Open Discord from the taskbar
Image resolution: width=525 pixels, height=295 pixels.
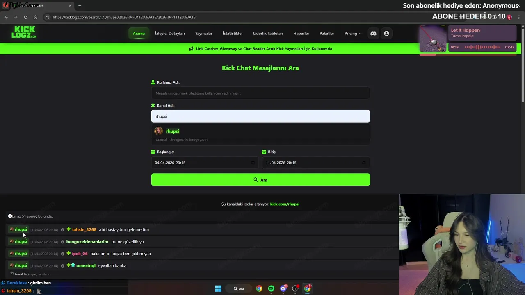[x=283, y=288]
